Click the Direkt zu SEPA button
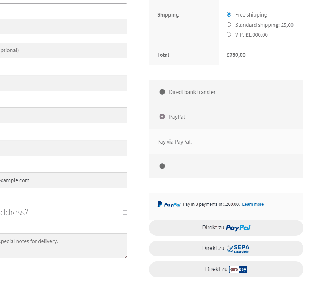Screen dimensions: 327x285 coord(226,248)
